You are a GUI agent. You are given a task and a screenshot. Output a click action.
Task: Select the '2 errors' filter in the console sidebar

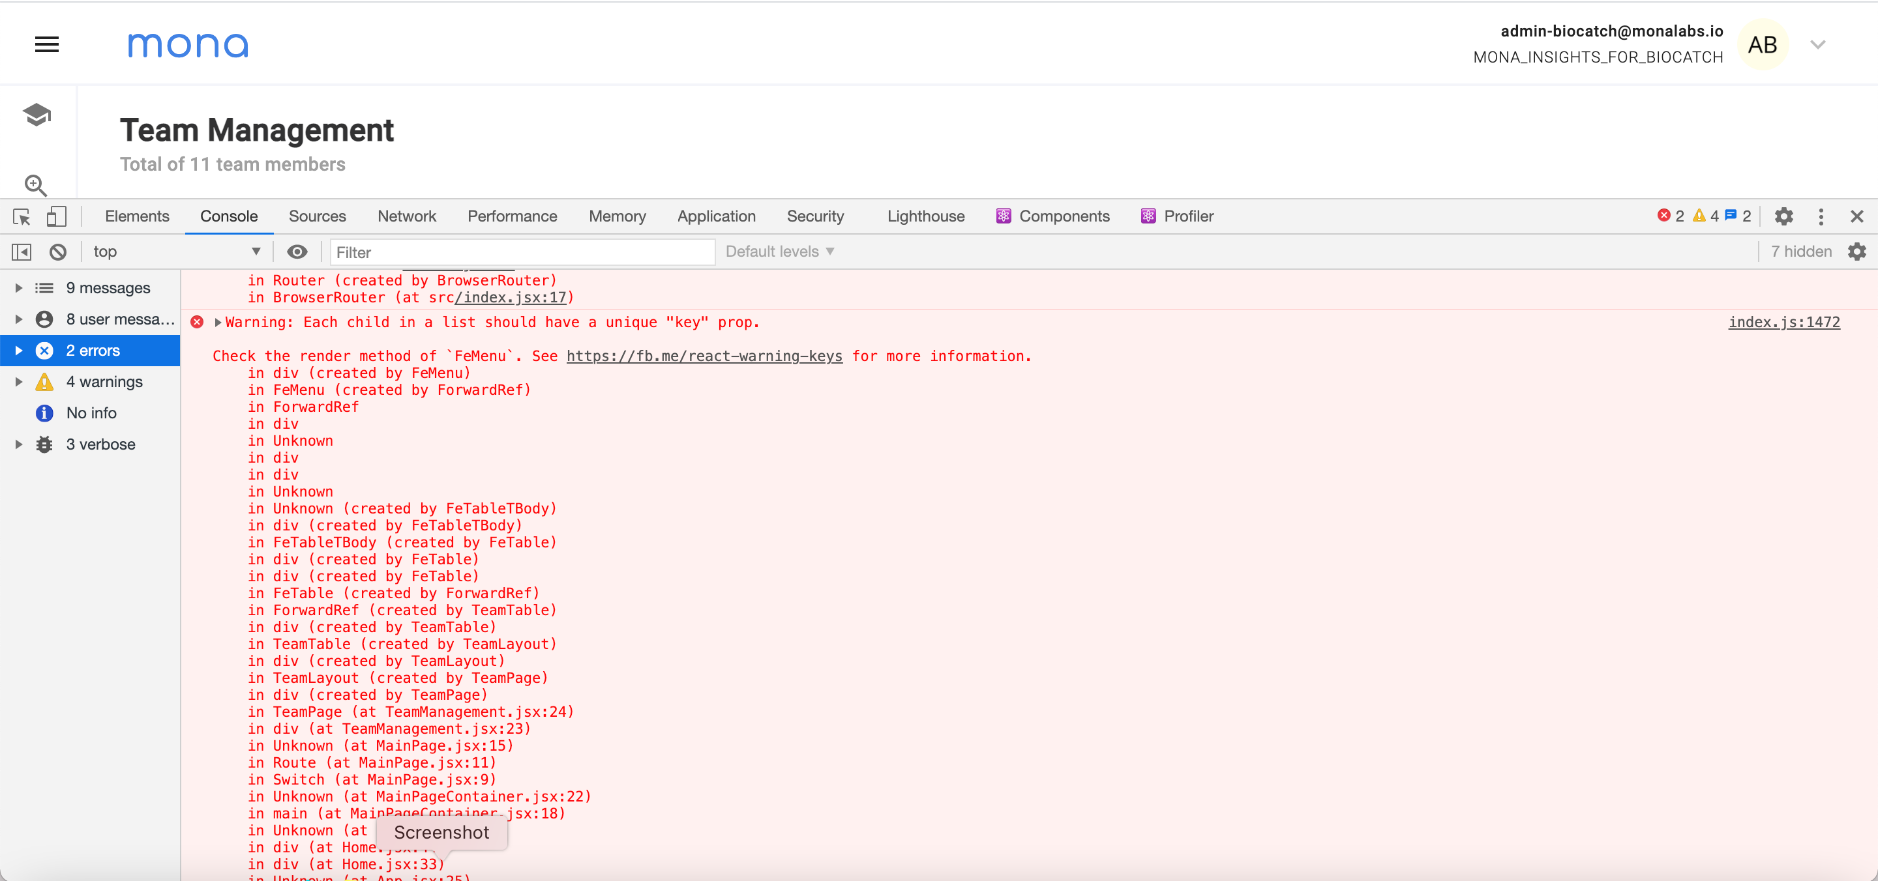coord(93,350)
